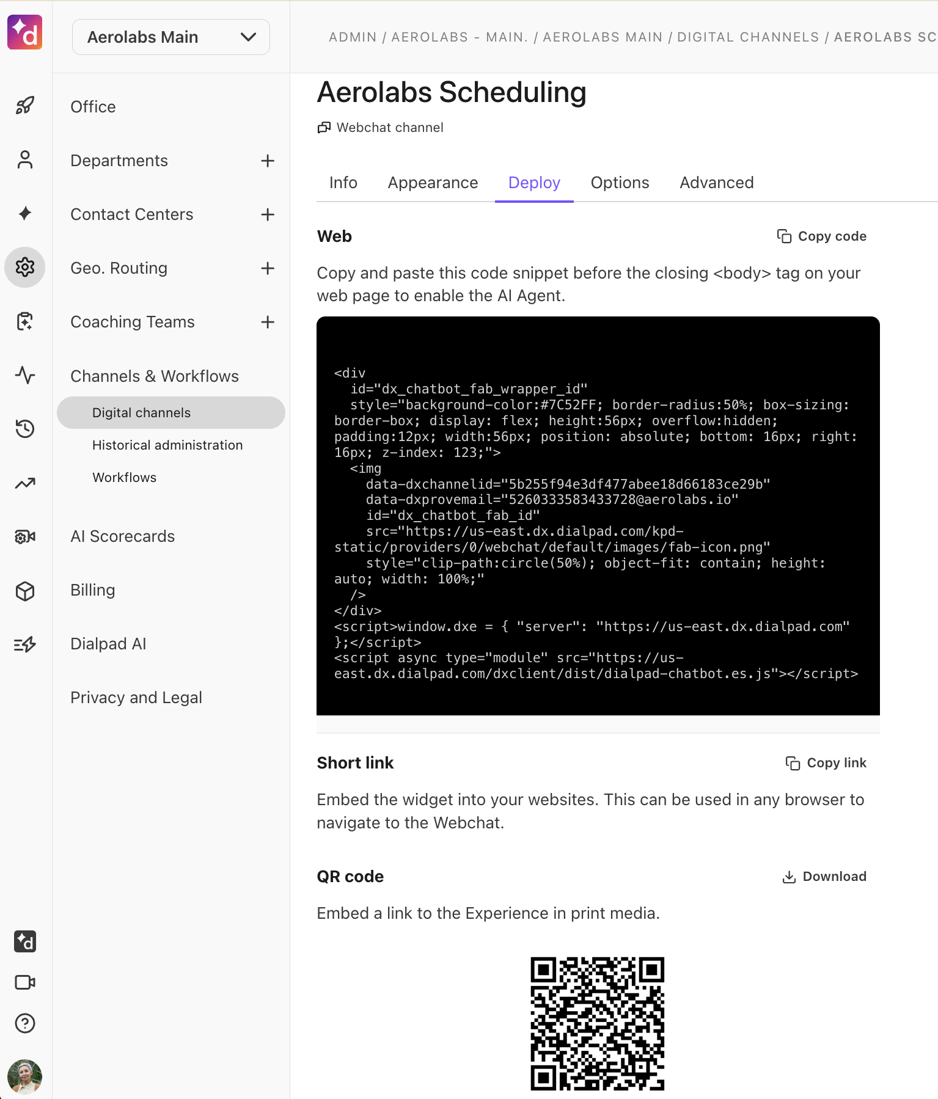The image size is (938, 1099).
Task: Click the AI sparkle sidebar icon
Action: 25,213
